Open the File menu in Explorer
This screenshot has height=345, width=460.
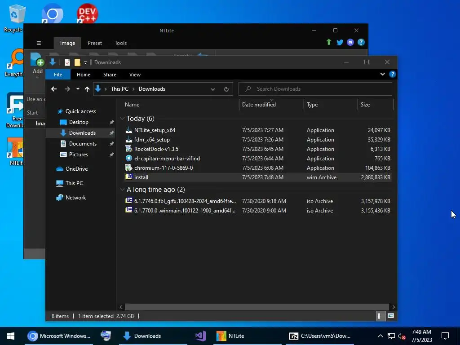58,75
